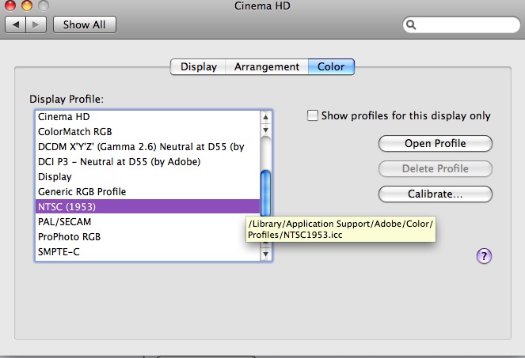Click the search magnifier icon
Screen dimensions: 525x358
click(411, 24)
